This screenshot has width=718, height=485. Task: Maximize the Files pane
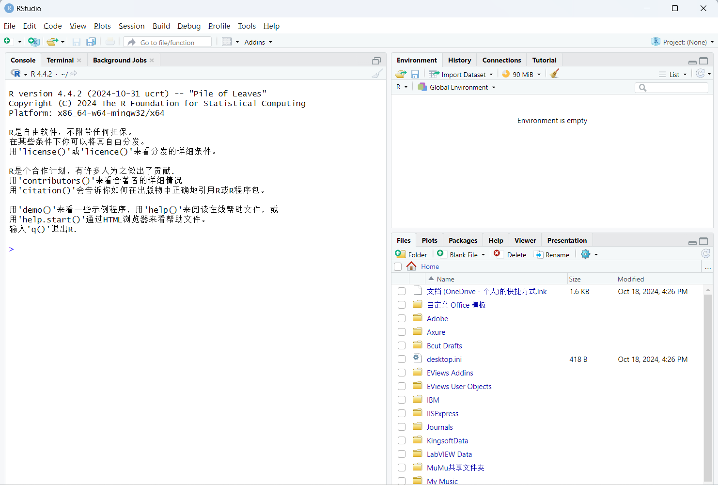pyautogui.click(x=703, y=241)
